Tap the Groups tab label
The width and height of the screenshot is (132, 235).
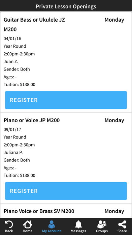click(102, 231)
